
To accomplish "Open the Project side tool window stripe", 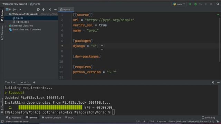I will [2, 15].
